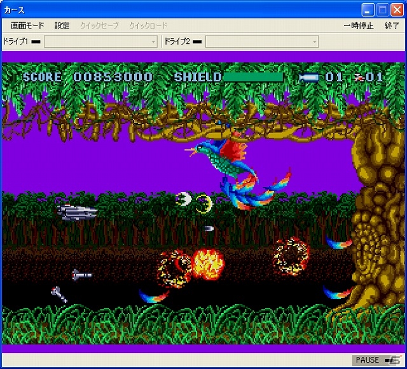Open the 画面モード menu
The image size is (407, 369).
27,25
